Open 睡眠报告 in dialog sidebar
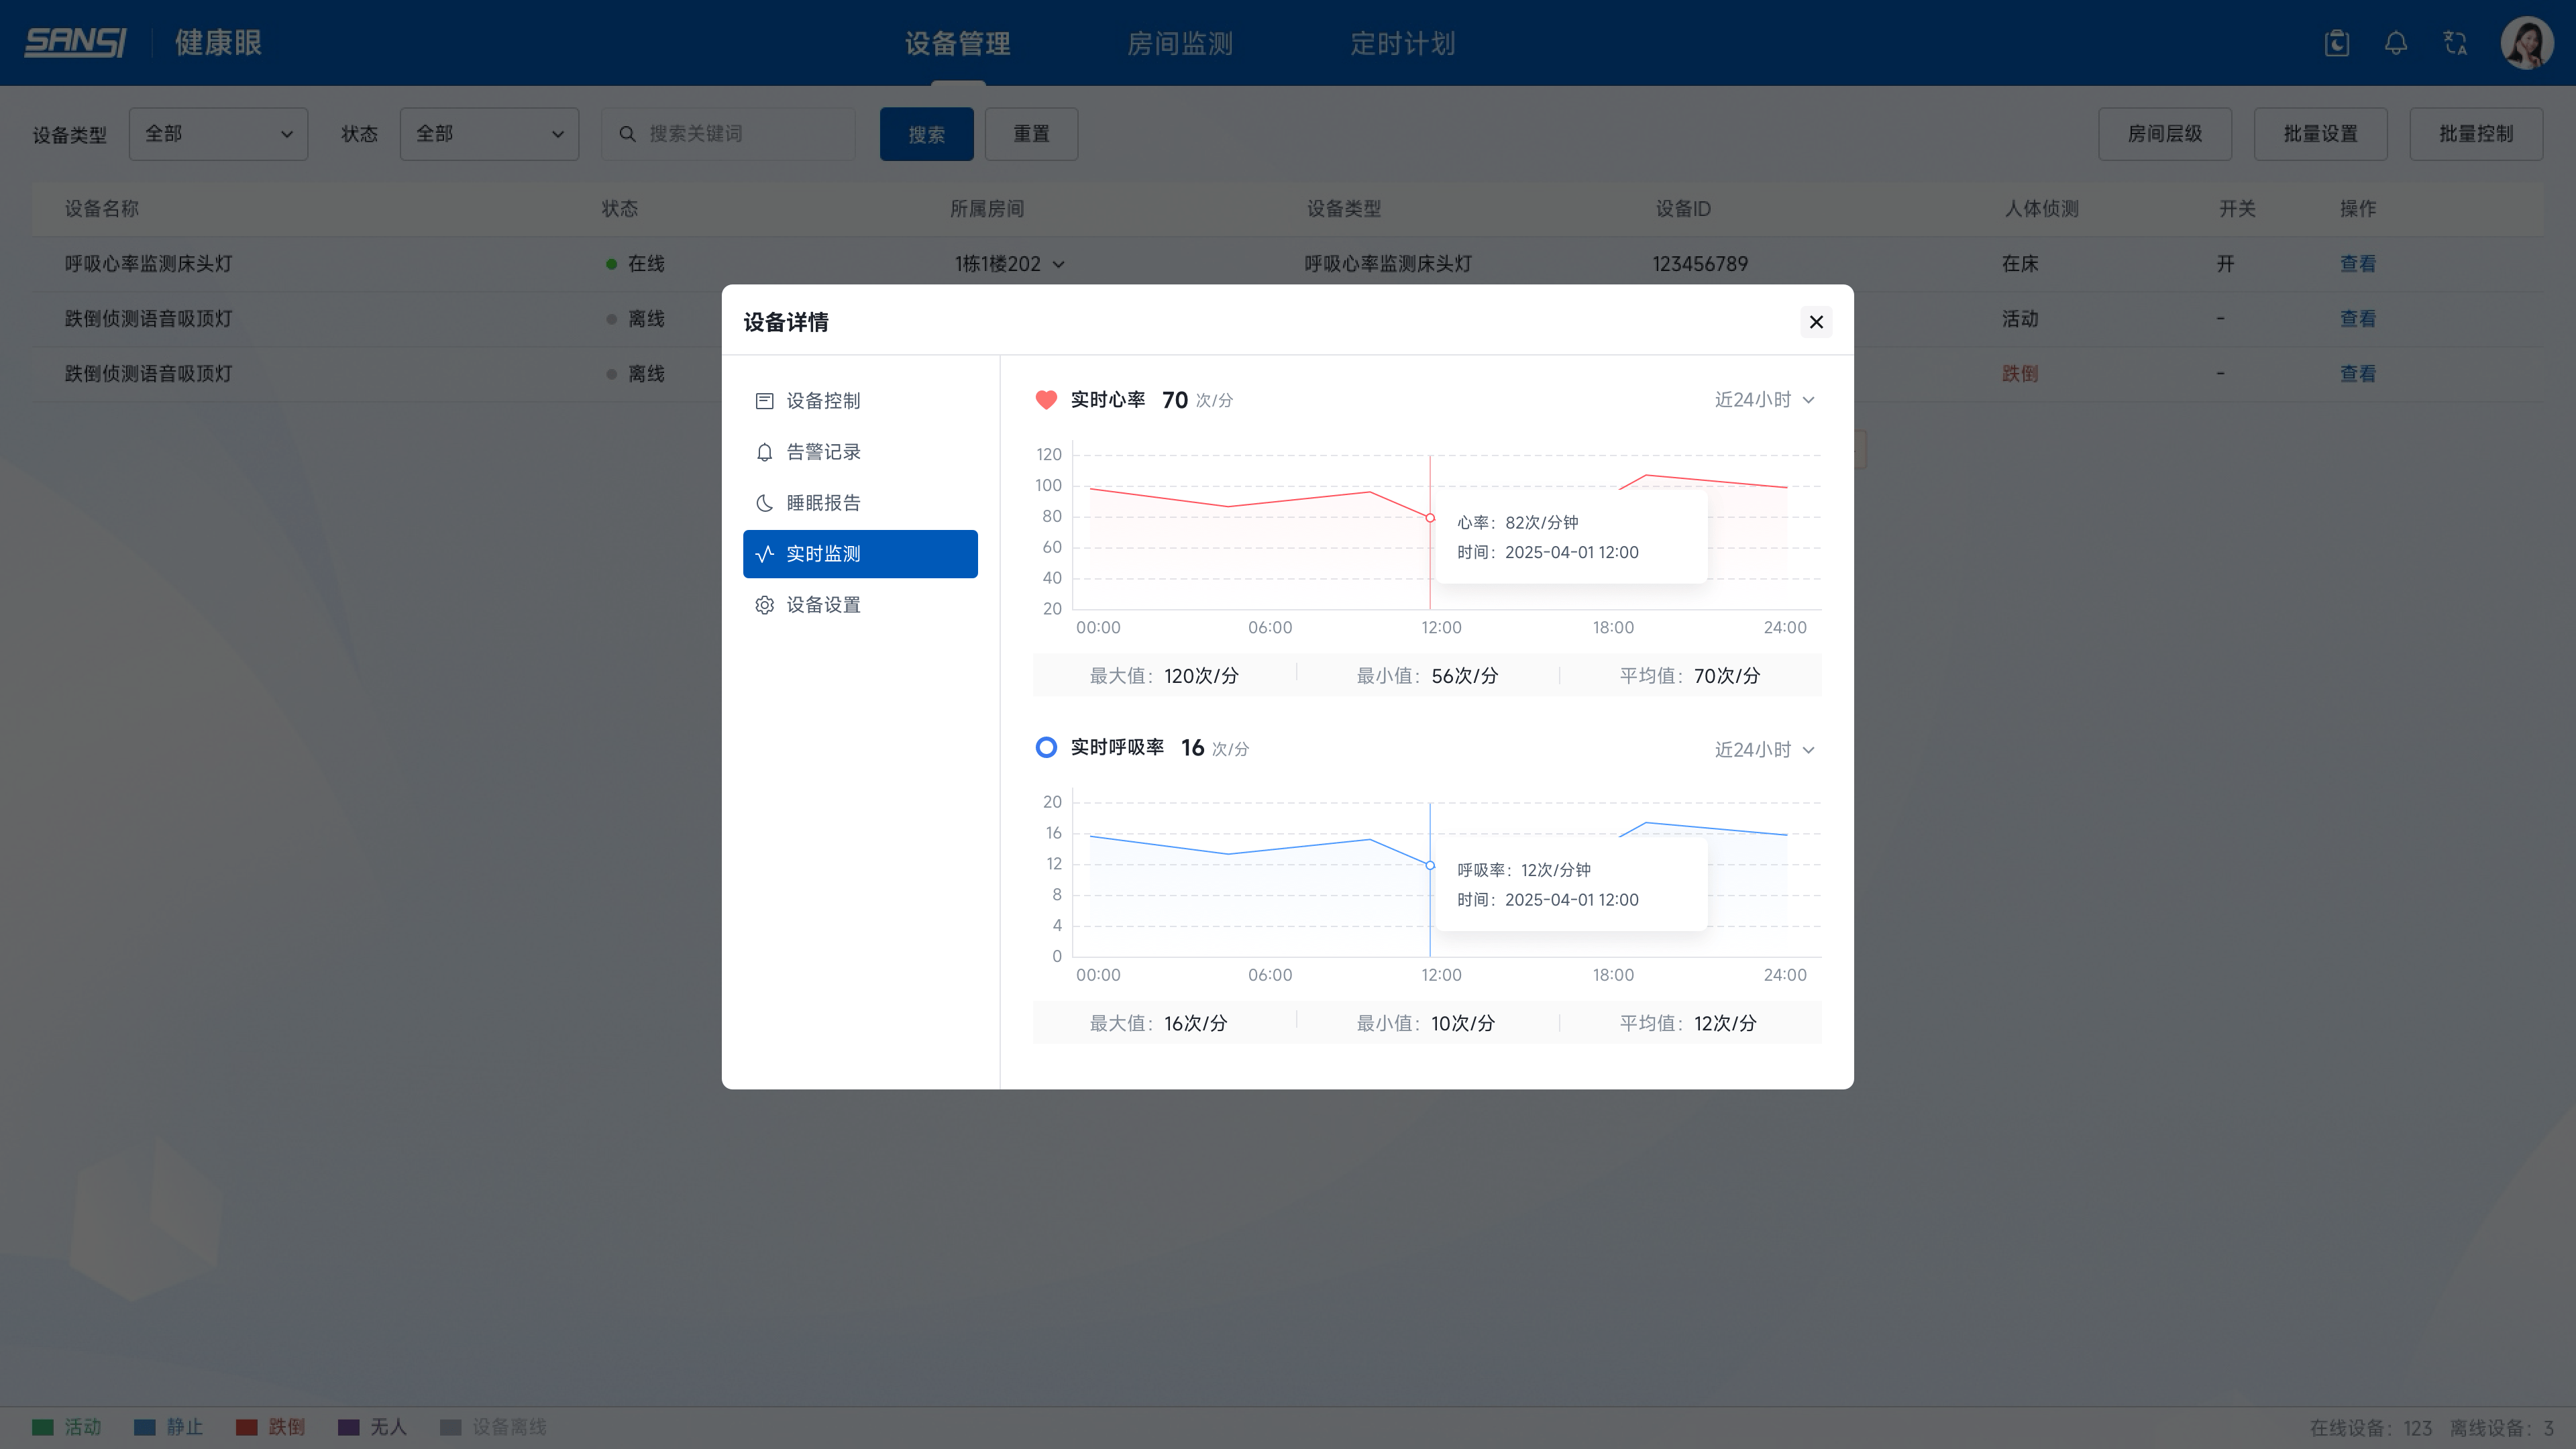2576x1449 pixels. 860,503
